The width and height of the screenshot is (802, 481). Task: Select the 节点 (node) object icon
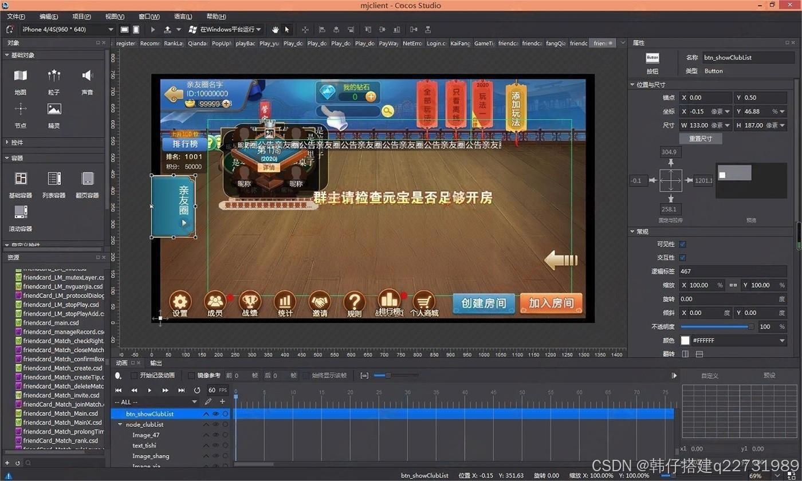click(x=21, y=109)
